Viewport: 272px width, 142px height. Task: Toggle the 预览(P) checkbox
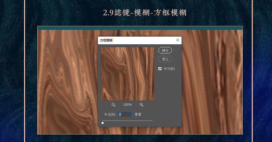pyautogui.click(x=160, y=69)
